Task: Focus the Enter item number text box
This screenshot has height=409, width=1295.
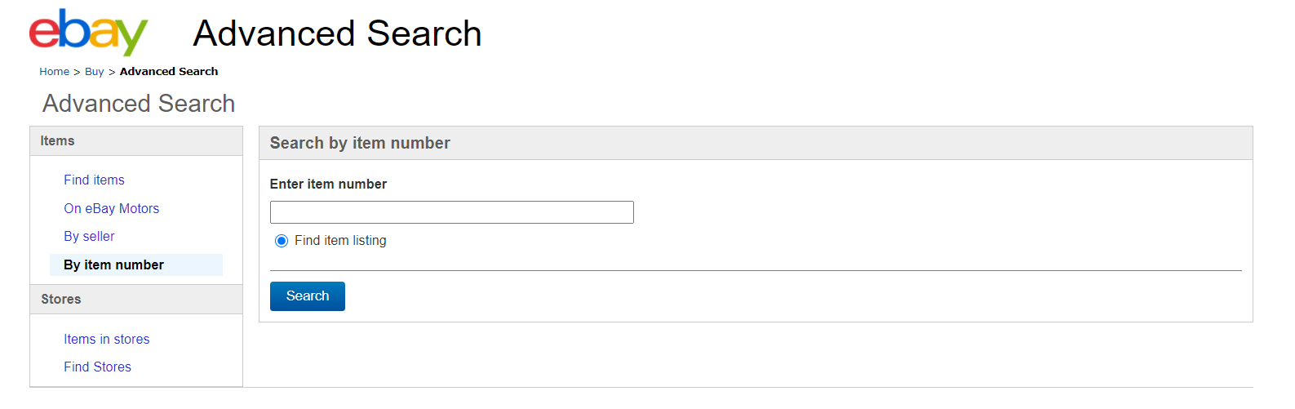Action: coord(451,212)
